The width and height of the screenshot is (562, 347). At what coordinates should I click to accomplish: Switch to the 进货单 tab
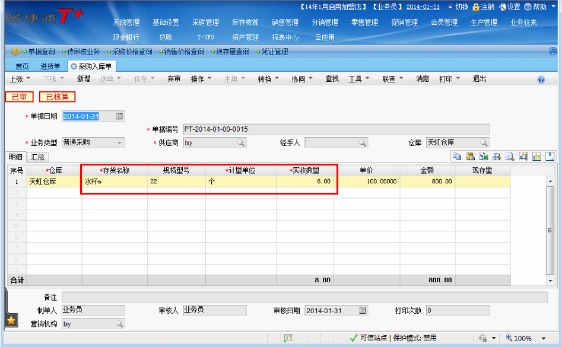[50, 66]
